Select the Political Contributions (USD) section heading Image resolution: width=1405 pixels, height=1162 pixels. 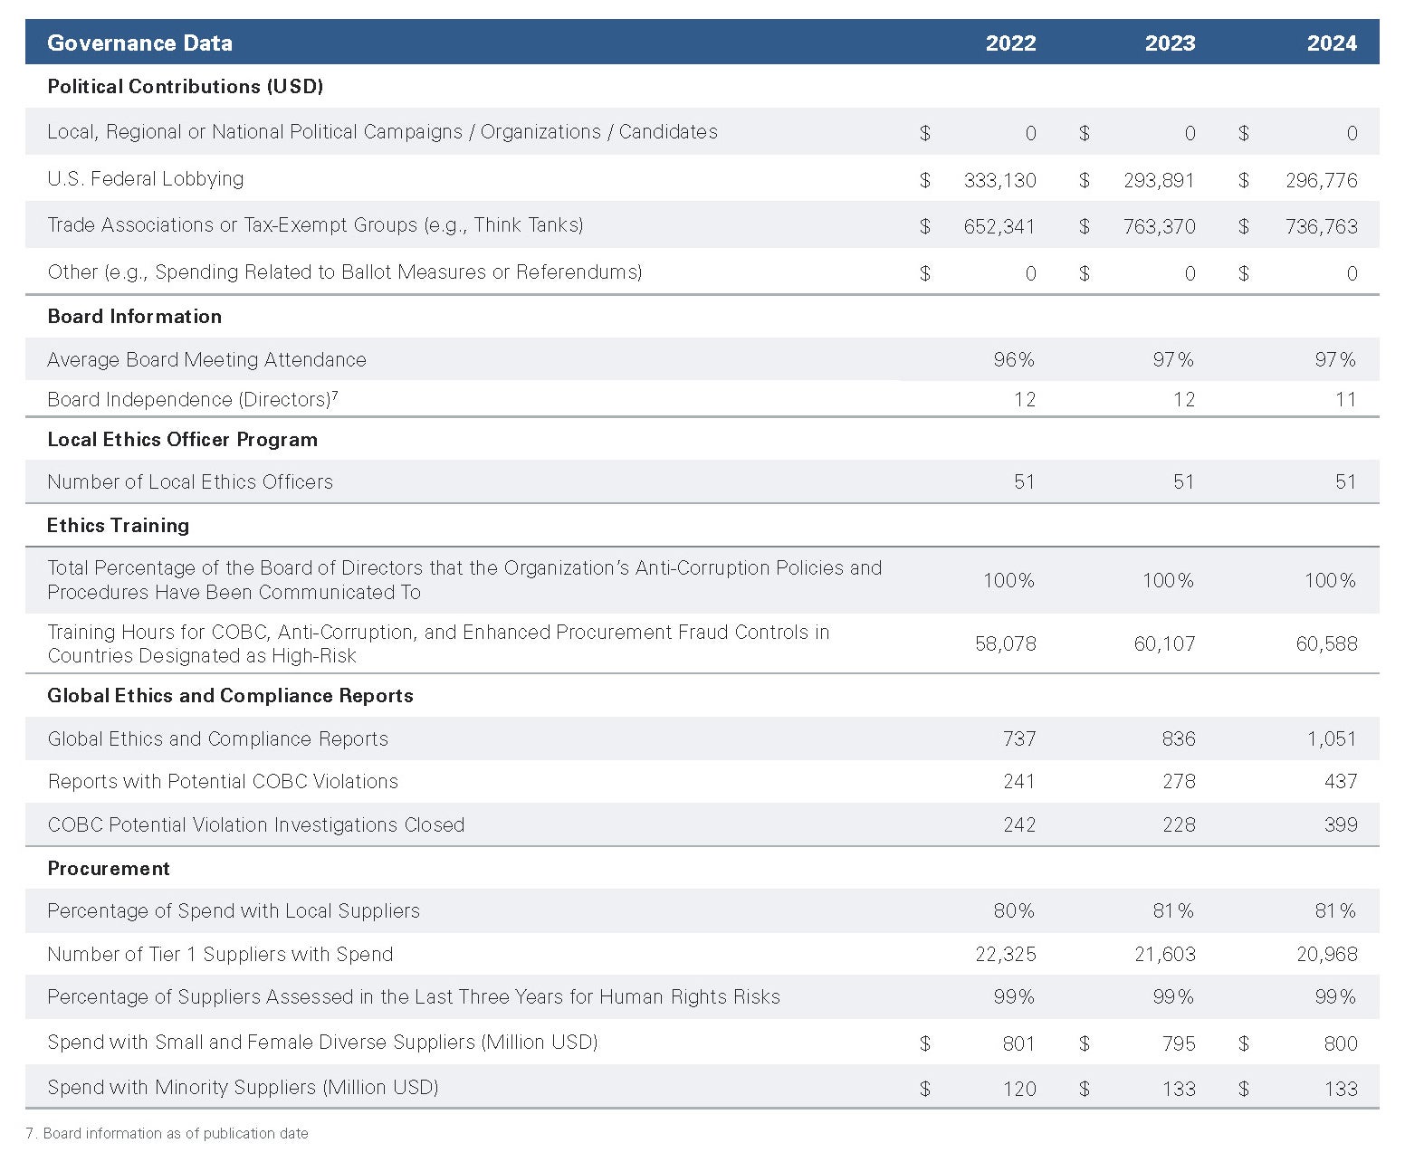[x=185, y=87]
